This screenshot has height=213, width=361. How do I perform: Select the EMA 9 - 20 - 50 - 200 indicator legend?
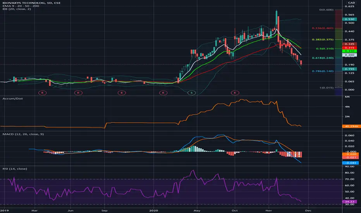pyautogui.click(x=21, y=6)
